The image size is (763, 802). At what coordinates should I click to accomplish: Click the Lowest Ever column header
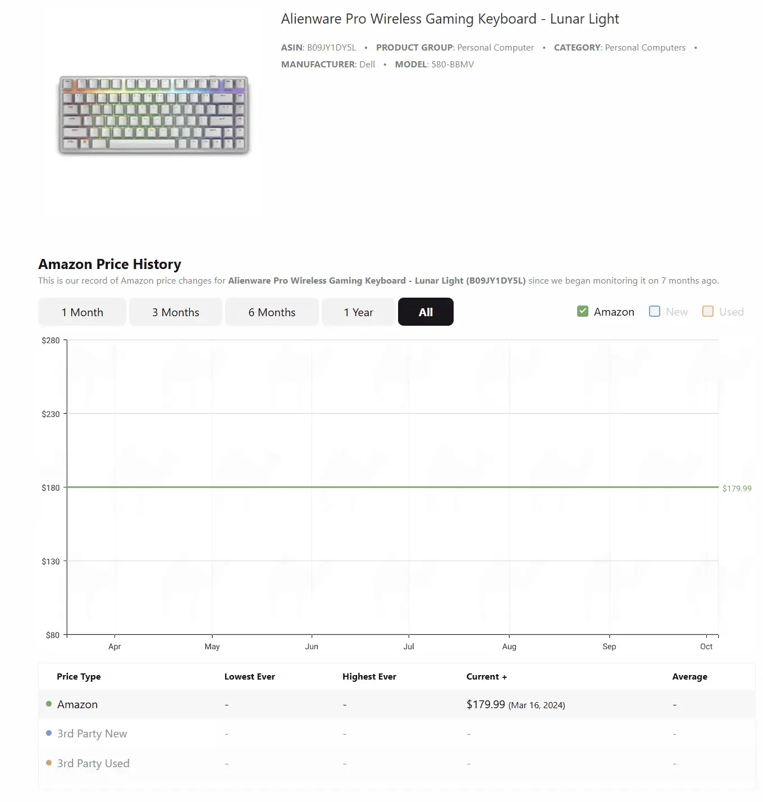(x=249, y=677)
